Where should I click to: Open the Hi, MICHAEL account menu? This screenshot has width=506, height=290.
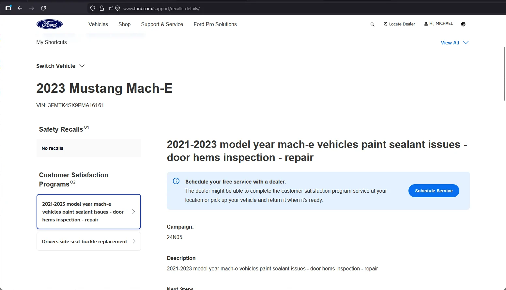[438, 24]
